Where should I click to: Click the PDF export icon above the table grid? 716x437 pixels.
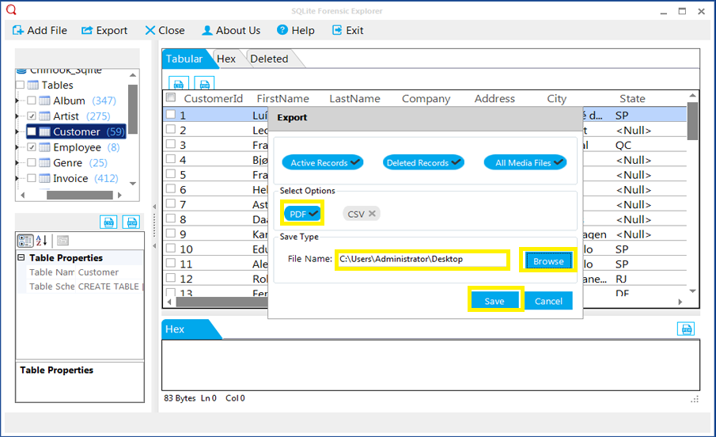pyautogui.click(x=204, y=83)
